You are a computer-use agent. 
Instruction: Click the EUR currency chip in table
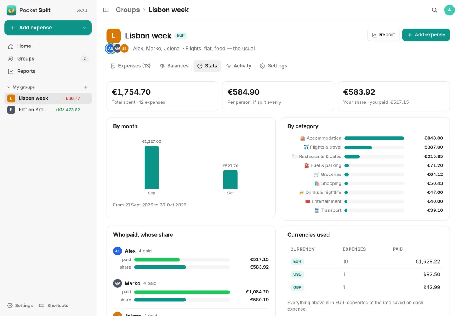pyautogui.click(x=297, y=262)
